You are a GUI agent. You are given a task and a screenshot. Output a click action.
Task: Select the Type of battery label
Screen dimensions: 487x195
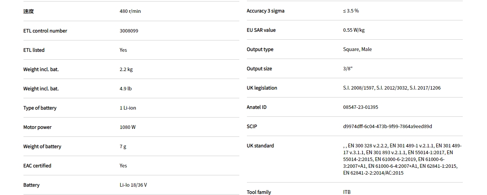pyautogui.click(x=40, y=108)
